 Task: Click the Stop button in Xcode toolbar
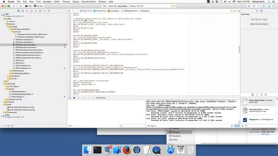[x=20, y=6]
